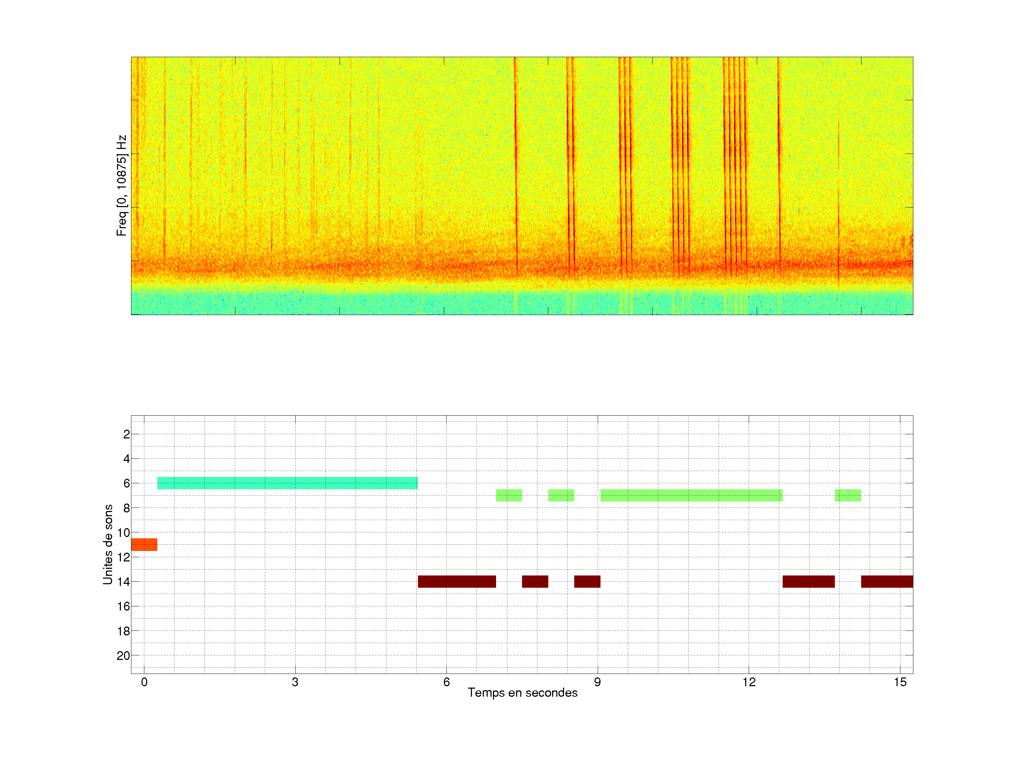Click the first short green bar near 7 seconds
This screenshot has height=757, width=1009.
509,495
